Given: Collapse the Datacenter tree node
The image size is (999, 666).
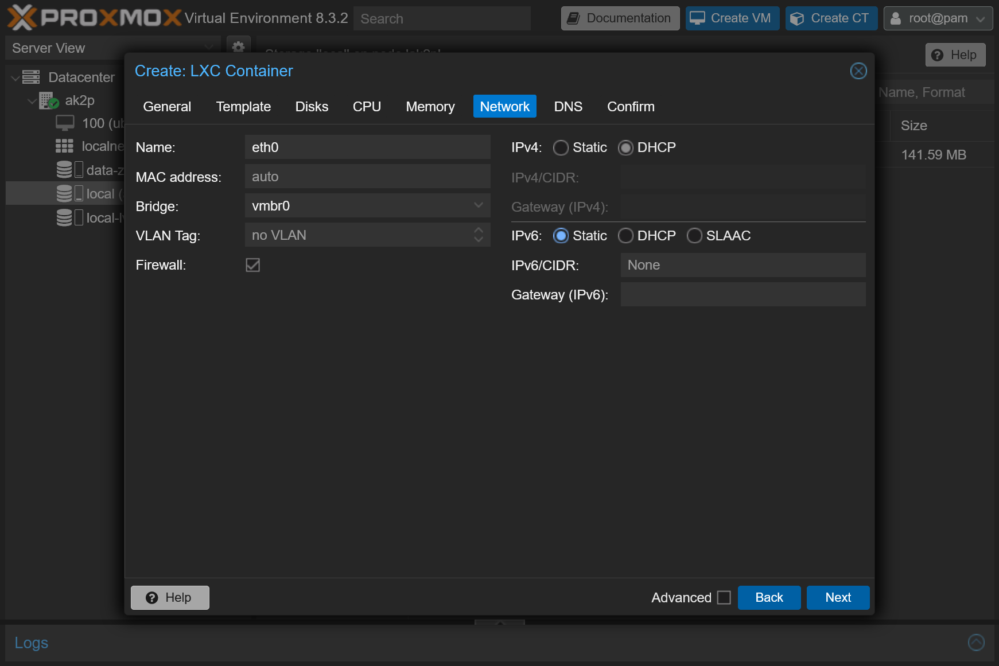Looking at the screenshot, I should click(15, 77).
